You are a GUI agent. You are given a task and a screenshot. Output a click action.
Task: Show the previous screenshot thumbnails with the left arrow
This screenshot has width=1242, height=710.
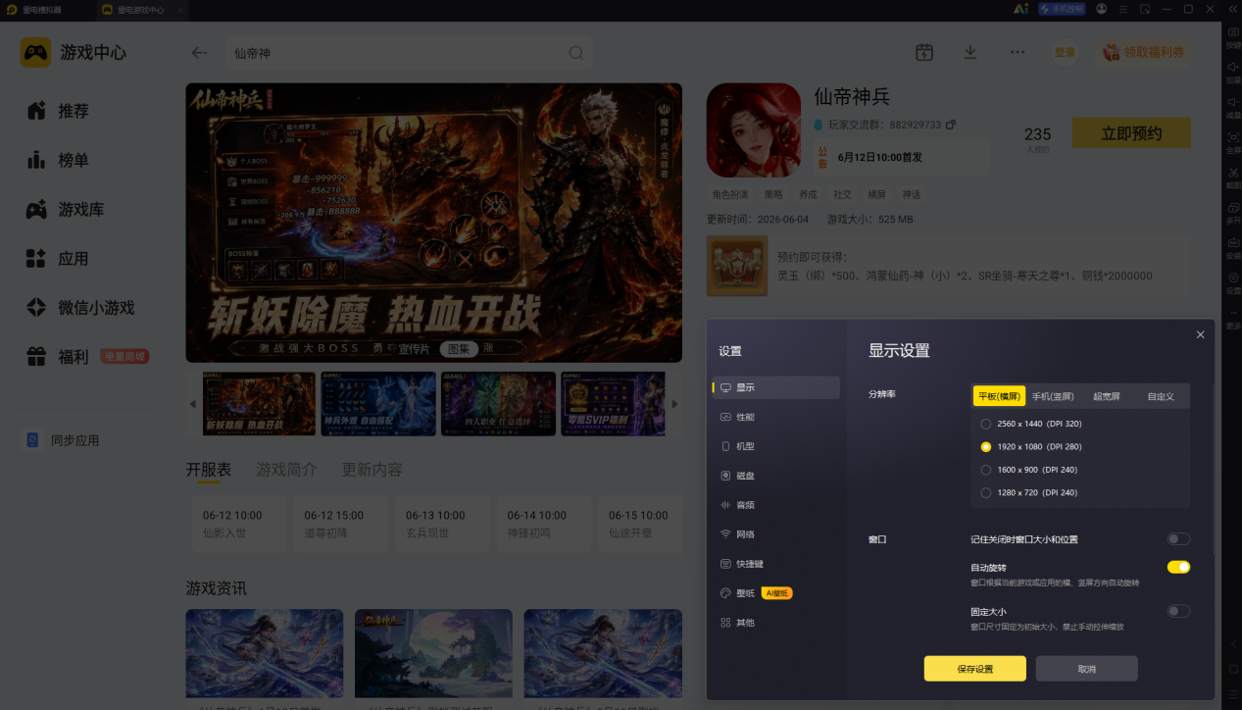pyautogui.click(x=192, y=404)
